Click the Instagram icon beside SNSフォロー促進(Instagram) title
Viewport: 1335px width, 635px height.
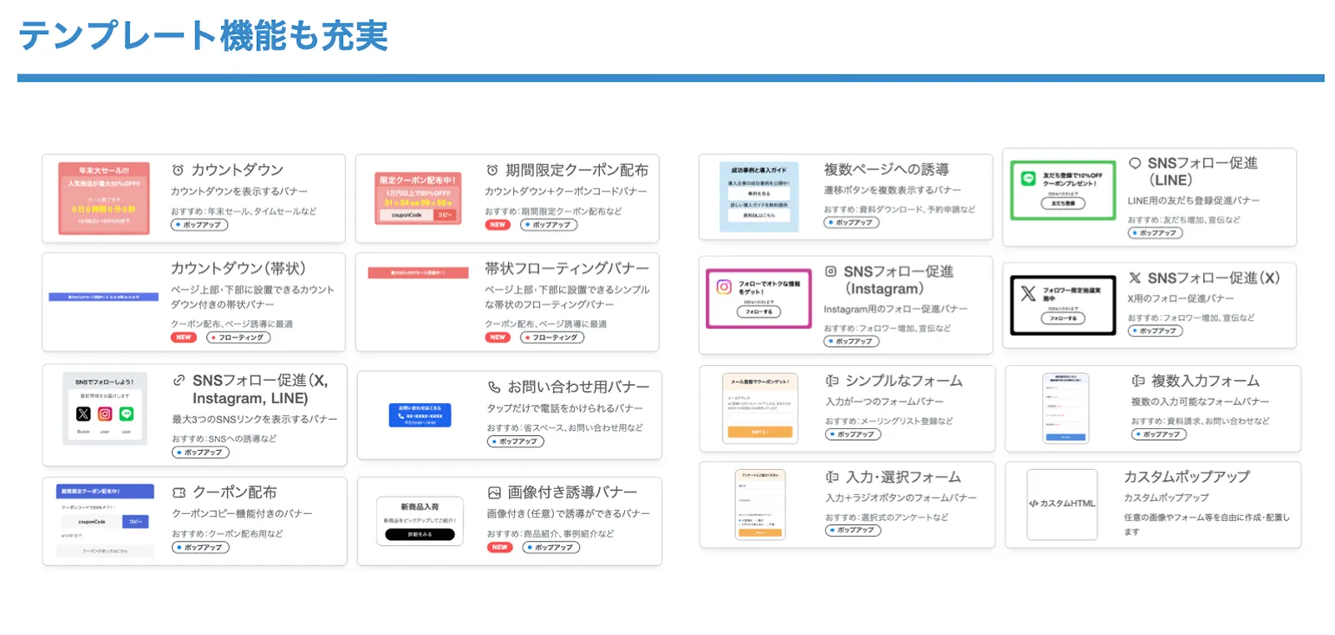tap(830, 271)
